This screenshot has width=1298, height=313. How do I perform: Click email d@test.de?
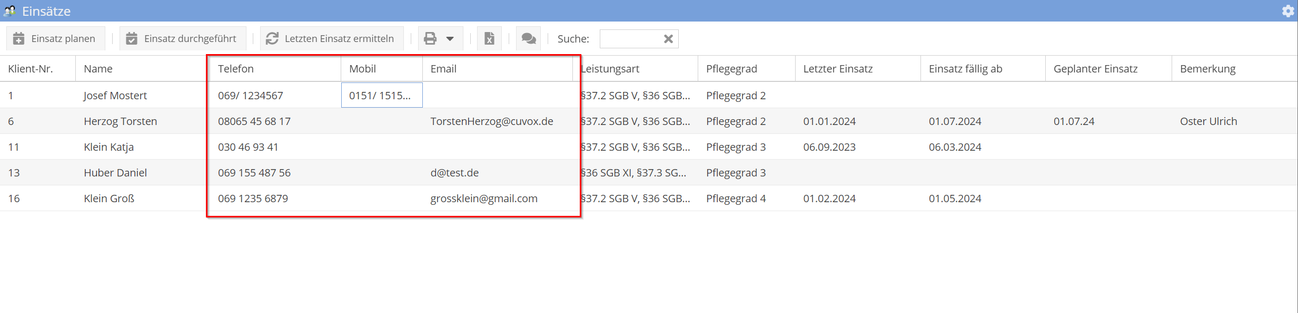point(454,173)
